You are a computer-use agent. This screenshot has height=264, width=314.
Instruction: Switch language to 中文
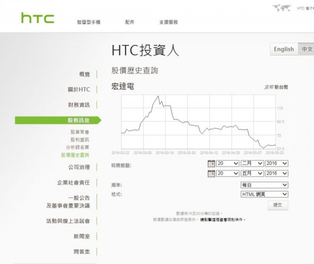coord(306,49)
